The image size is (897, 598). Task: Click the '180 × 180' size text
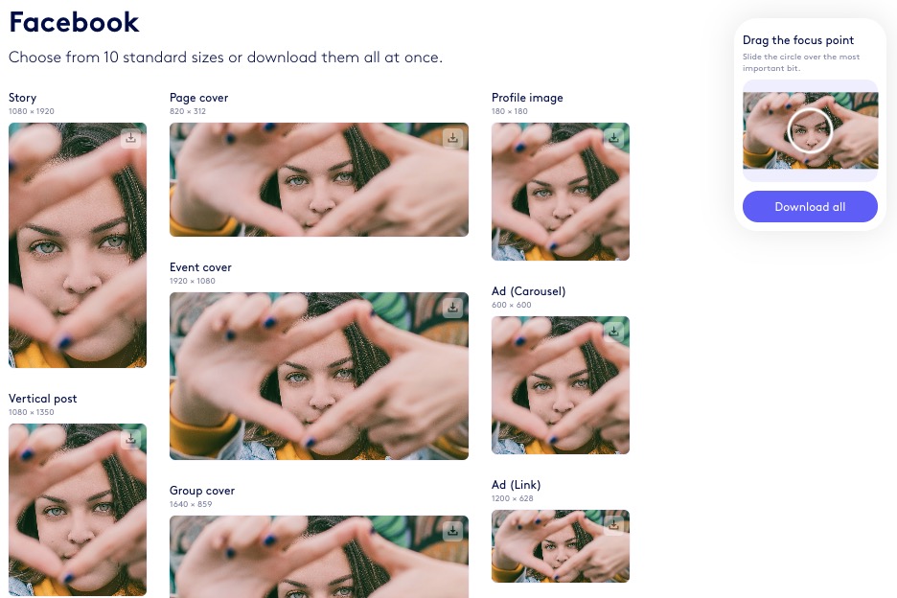pos(509,111)
